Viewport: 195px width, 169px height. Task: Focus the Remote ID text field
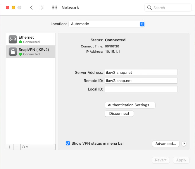pos(141,81)
